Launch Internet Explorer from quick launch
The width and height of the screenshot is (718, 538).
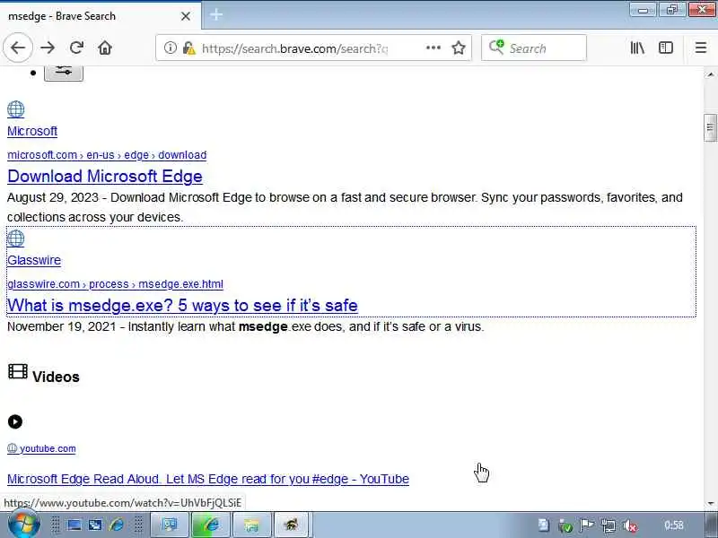(117, 525)
